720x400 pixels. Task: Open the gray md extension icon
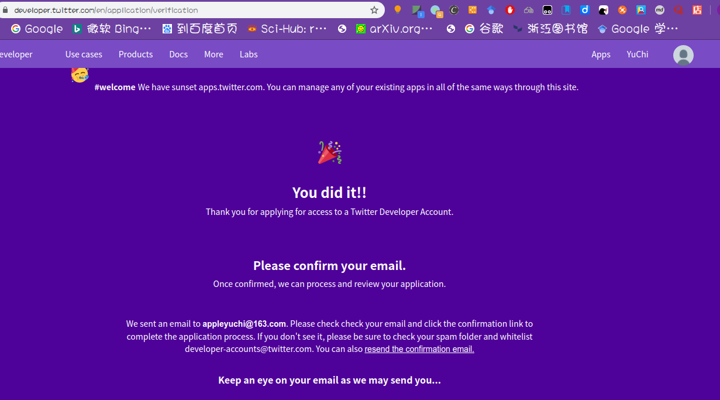(660, 10)
